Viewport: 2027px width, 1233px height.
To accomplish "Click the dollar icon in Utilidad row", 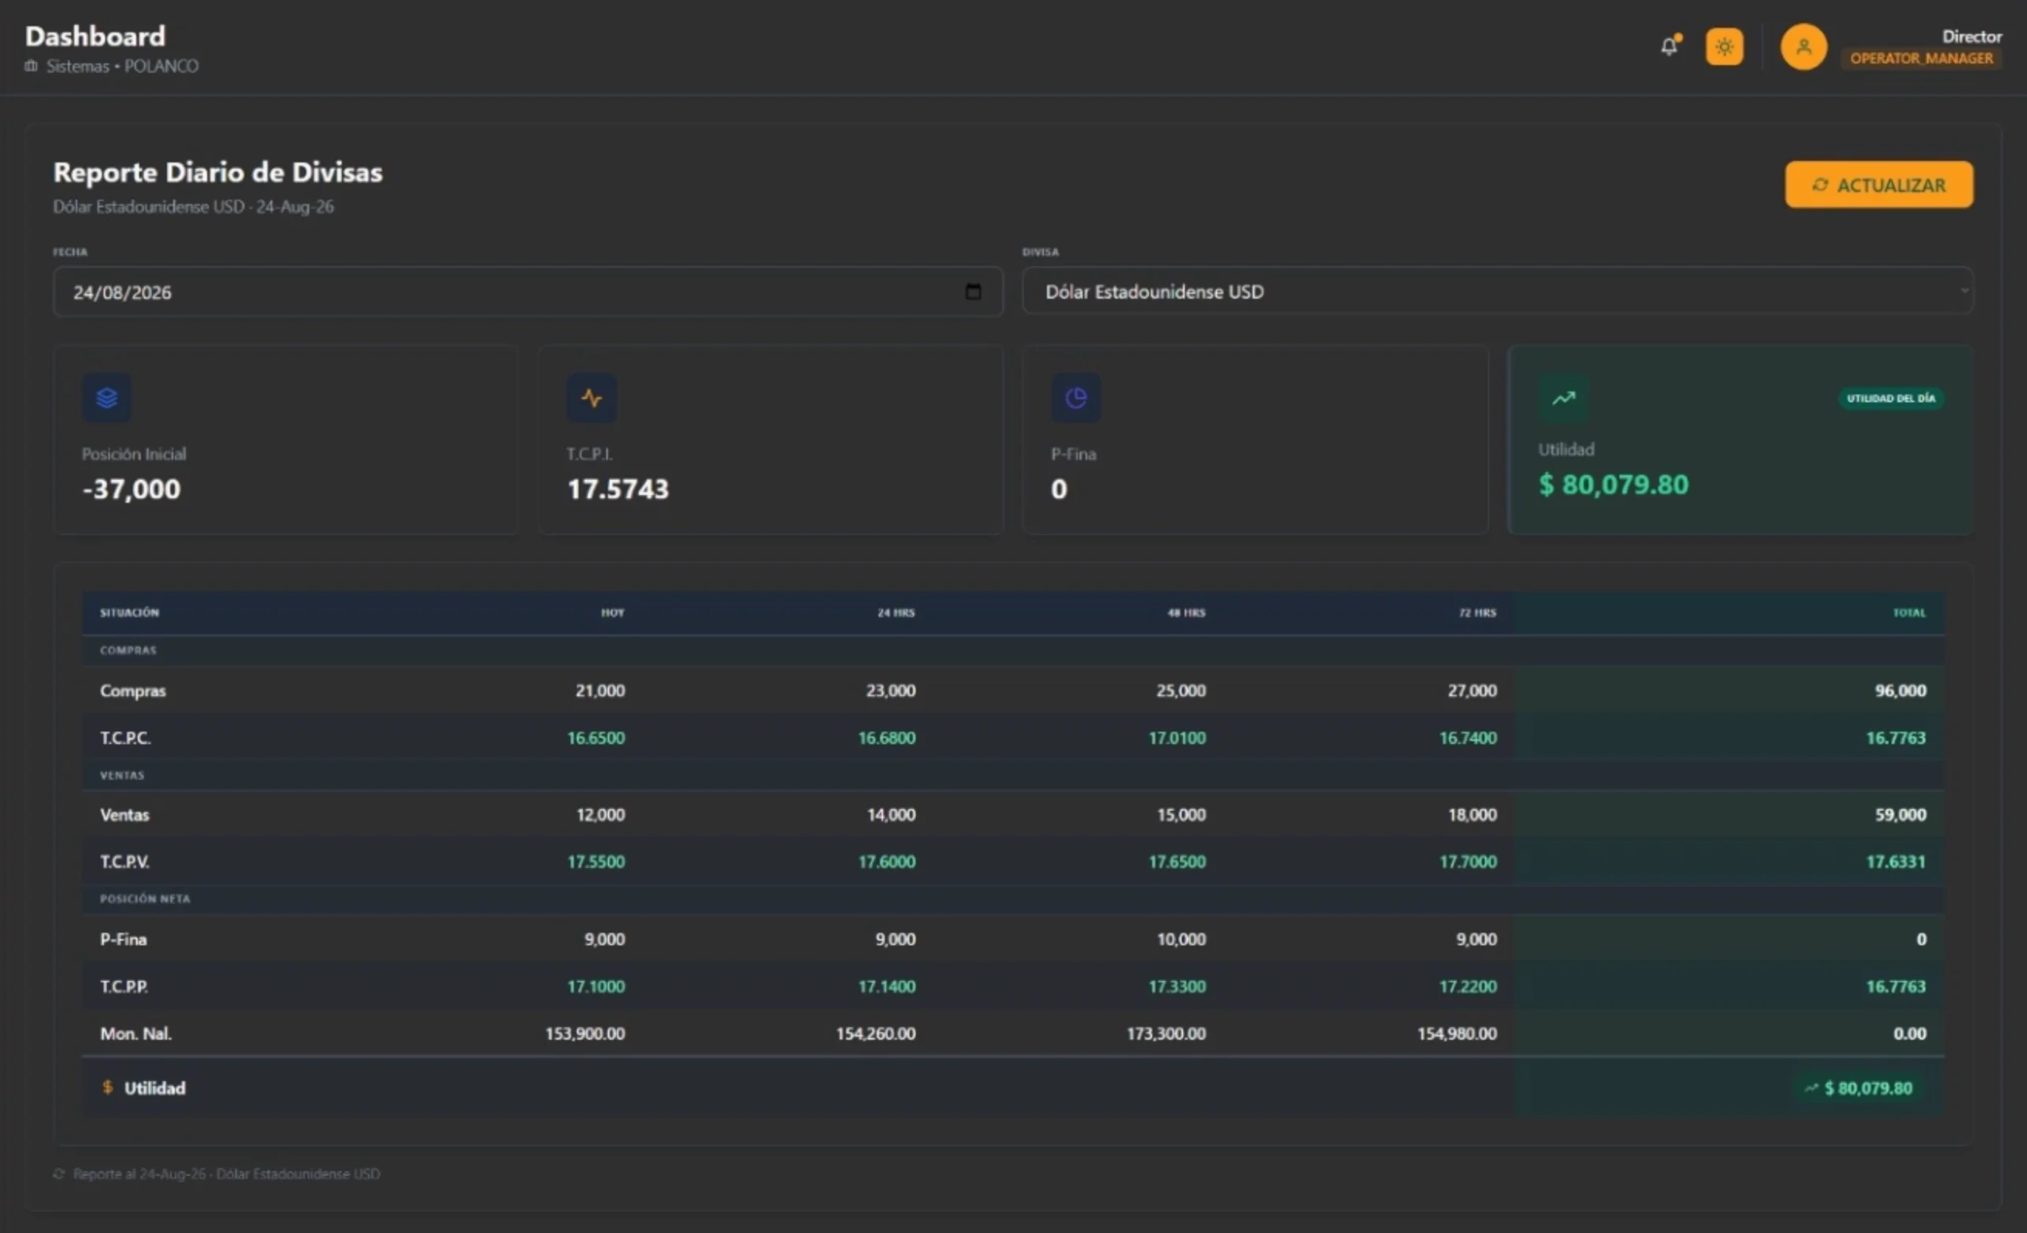I will coord(107,1087).
